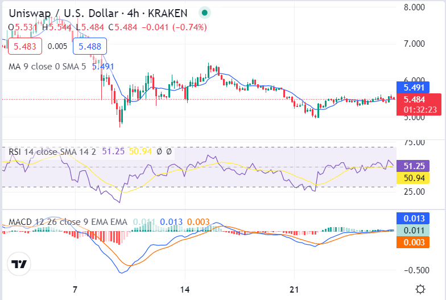Screen dimensions: 446x300
Task: Click the purple 51.25 RSI value label
Action: point(413,166)
